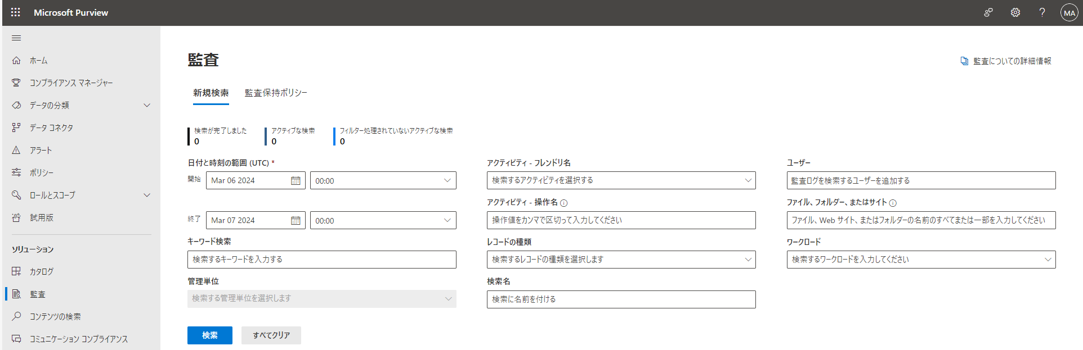Click the すべてクリア button
The height and width of the screenshot is (350, 1083).
[x=271, y=335]
